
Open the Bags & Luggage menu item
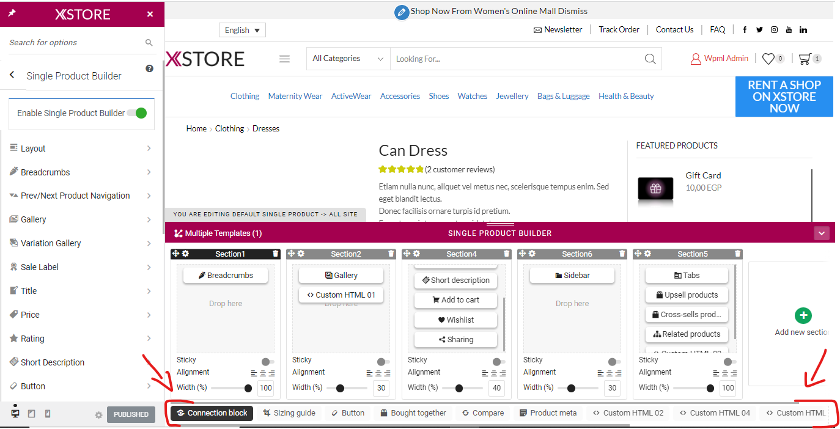pos(564,96)
